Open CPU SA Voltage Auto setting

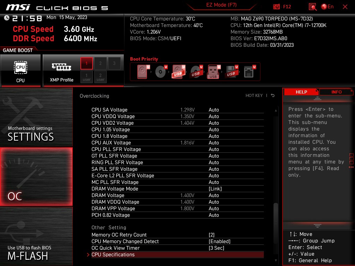click(214, 110)
